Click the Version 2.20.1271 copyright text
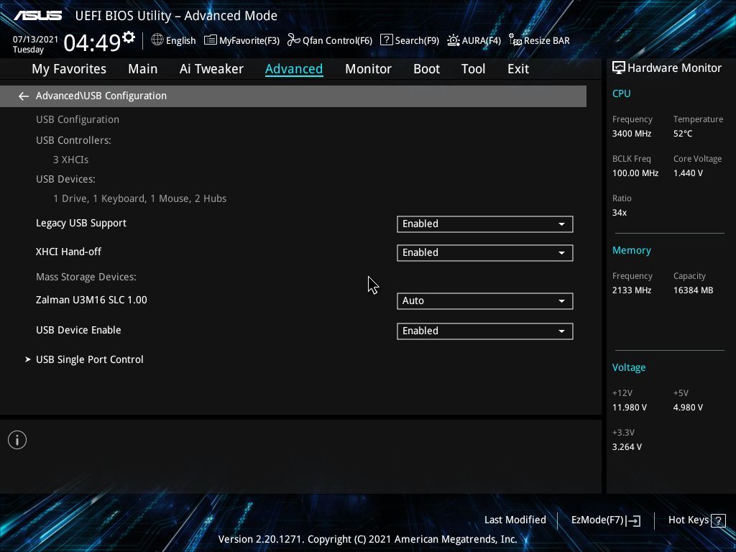This screenshot has width=736, height=552. tap(367, 539)
